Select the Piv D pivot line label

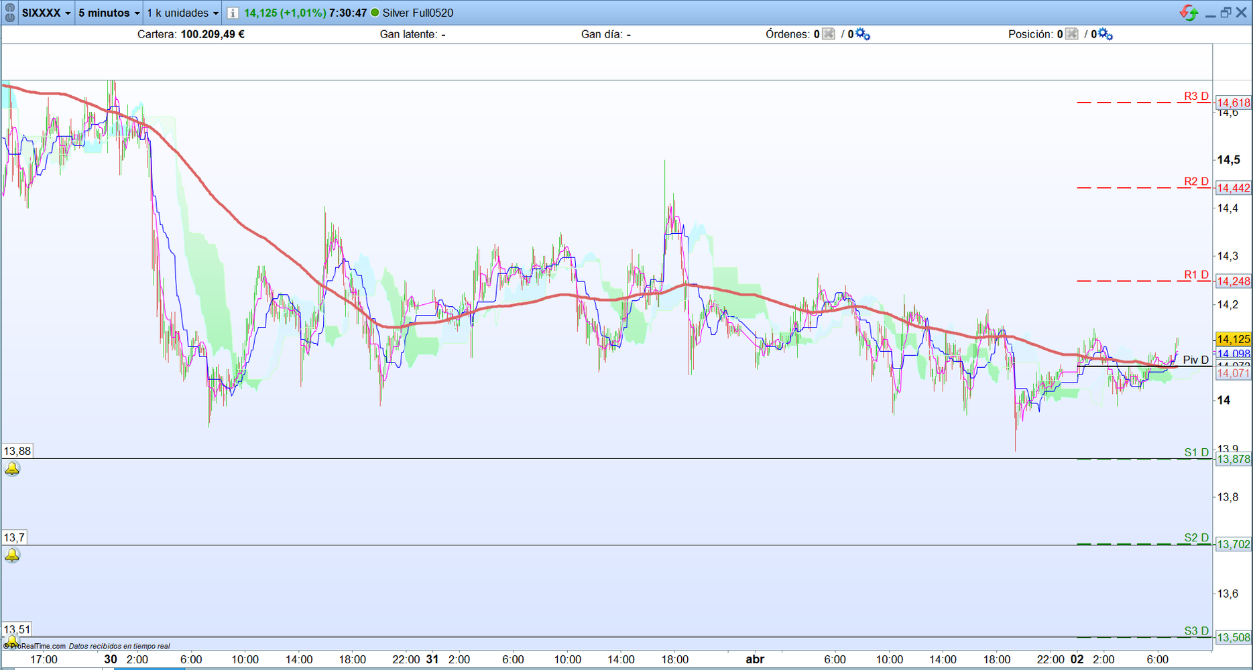tap(1195, 360)
